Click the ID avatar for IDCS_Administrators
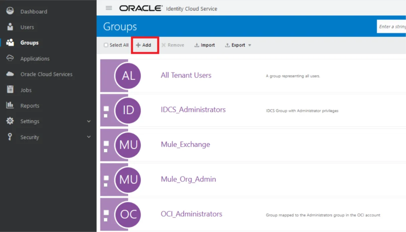The height and width of the screenshot is (232, 406). tap(128, 110)
